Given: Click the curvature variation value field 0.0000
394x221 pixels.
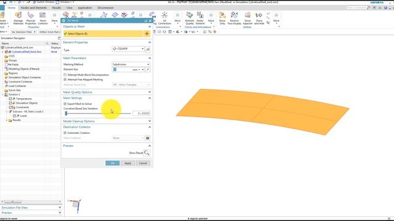Looking at the screenshot, I should pyautogui.click(x=142, y=114).
